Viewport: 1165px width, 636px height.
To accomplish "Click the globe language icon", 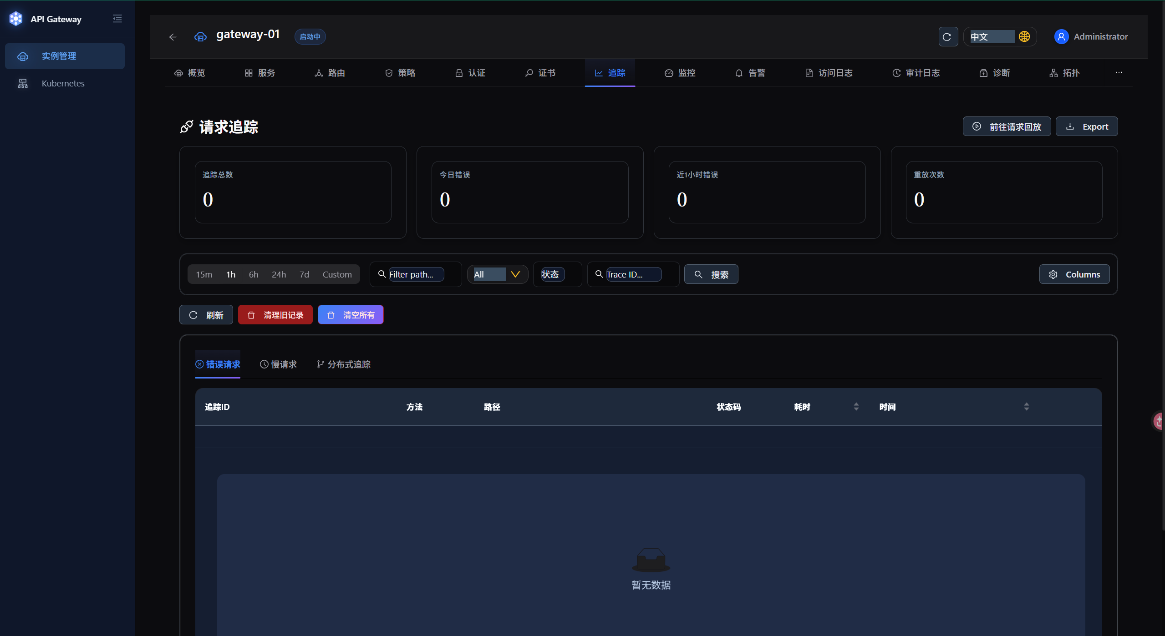I will pos(1024,36).
